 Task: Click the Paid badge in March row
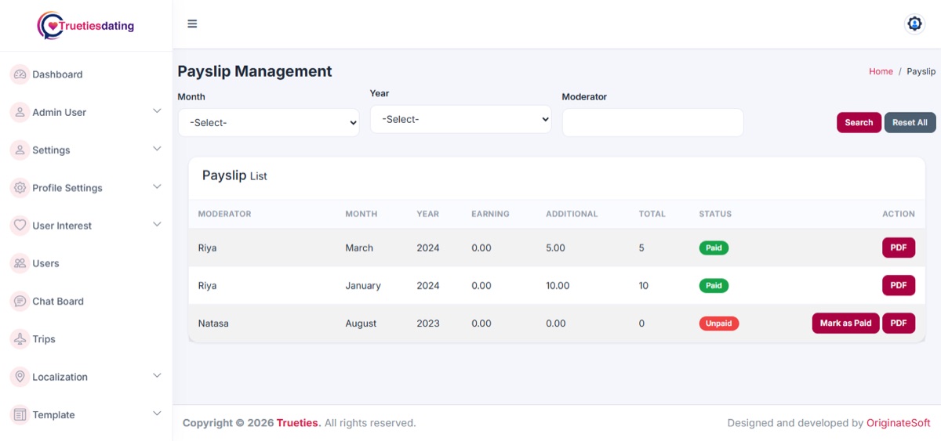(714, 248)
